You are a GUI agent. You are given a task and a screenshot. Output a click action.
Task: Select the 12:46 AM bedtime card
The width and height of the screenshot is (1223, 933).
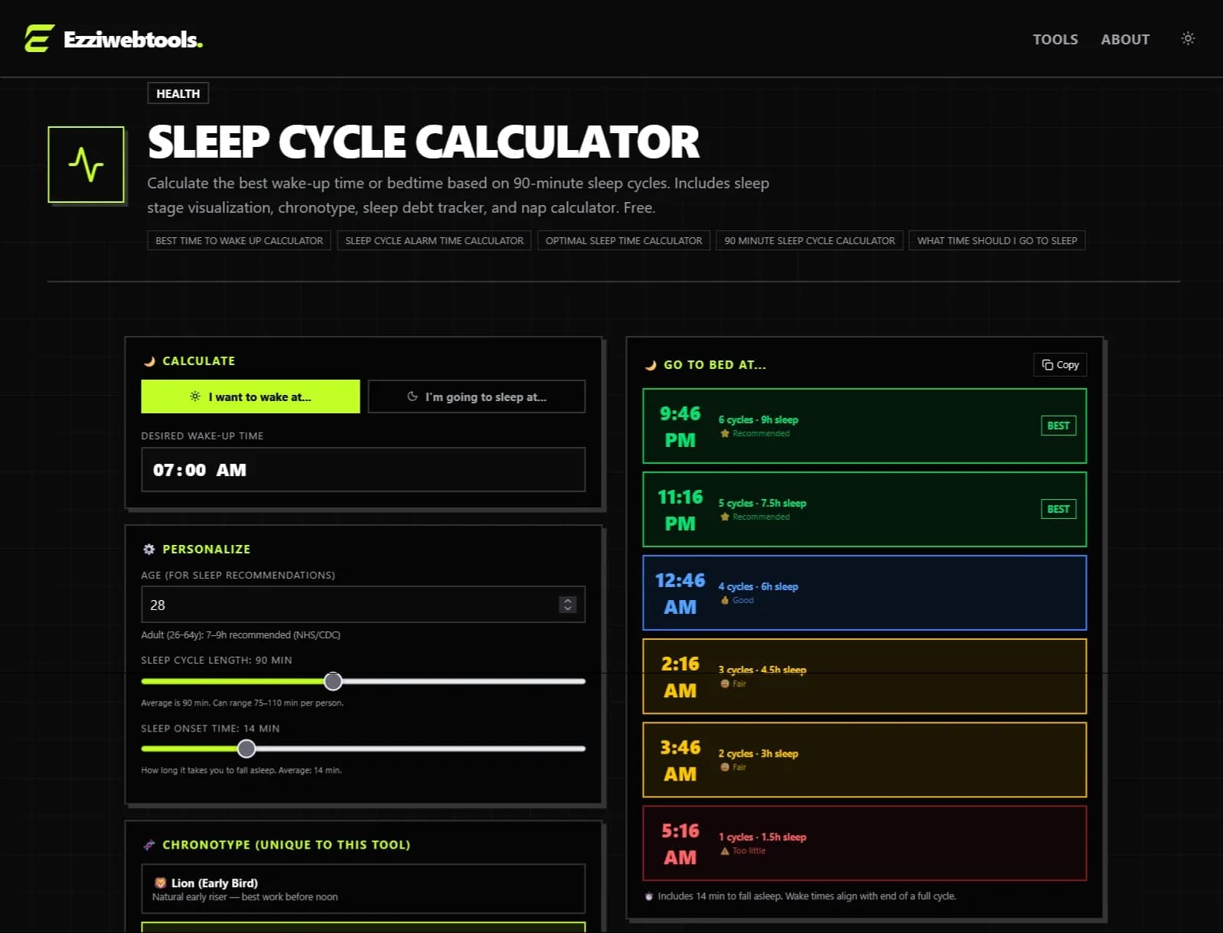[x=865, y=593]
